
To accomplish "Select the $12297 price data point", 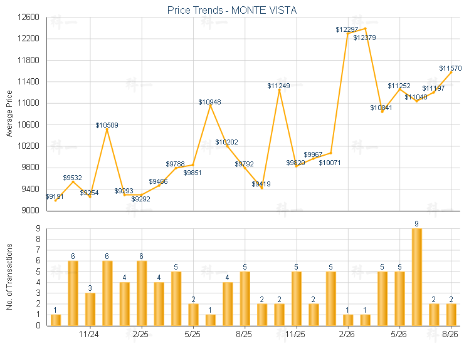I will [348, 33].
